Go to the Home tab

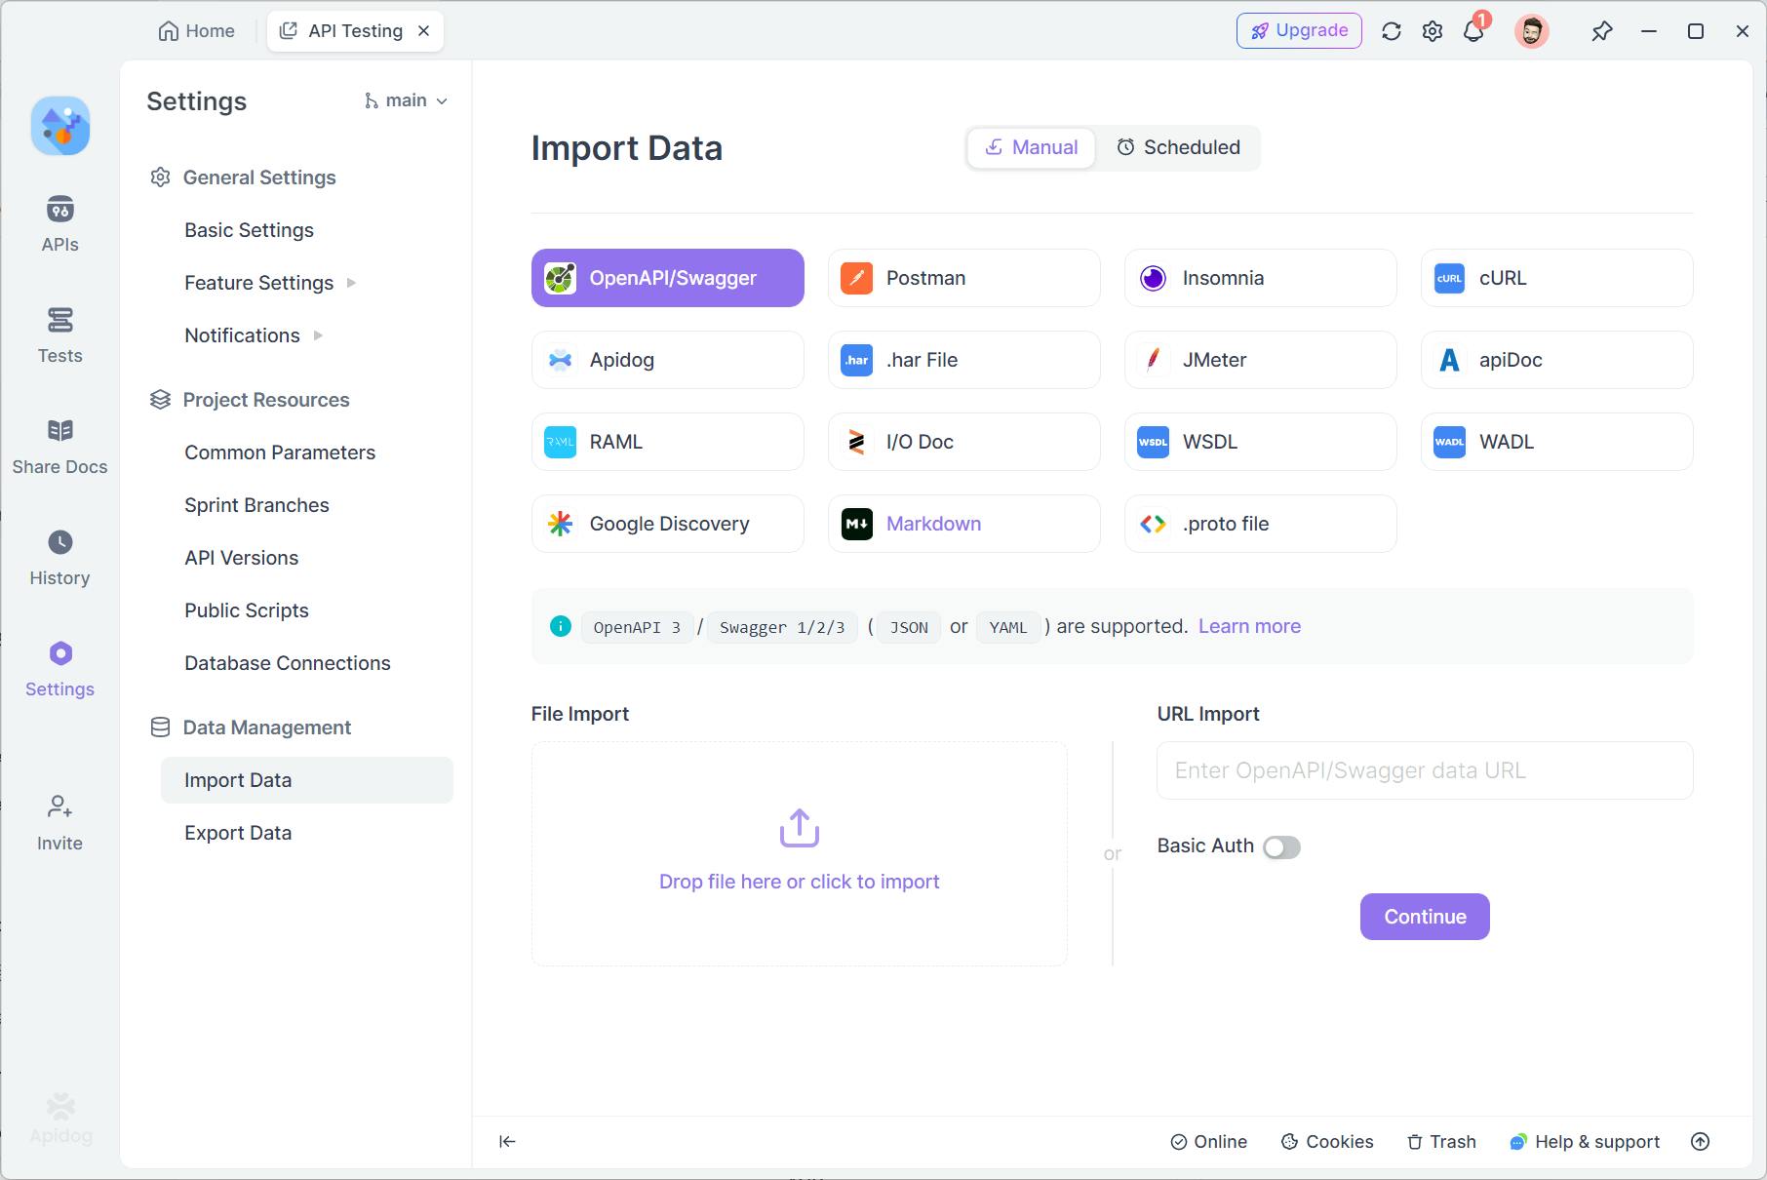196,31
